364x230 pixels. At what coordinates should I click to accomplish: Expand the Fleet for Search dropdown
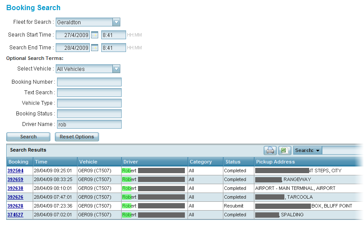(x=116, y=22)
